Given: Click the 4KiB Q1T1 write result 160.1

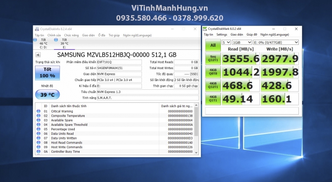Looking at the screenshot, I should pyautogui.click(x=280, y=99).
